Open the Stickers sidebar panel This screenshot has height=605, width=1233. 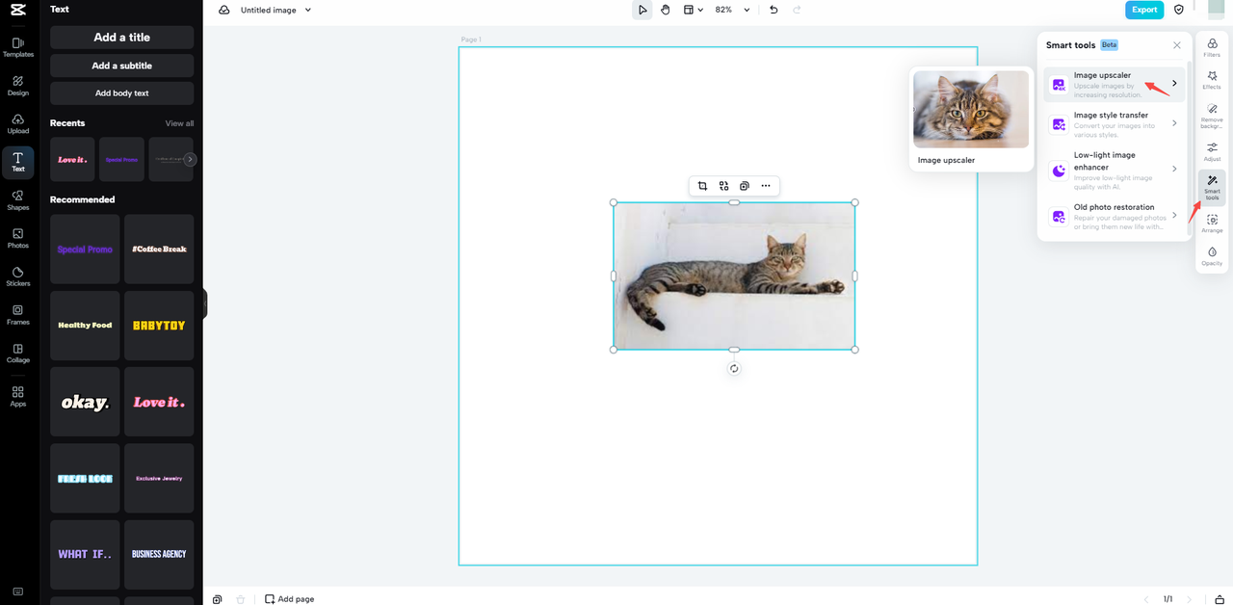pyautogui.click(x=18, y=276)
